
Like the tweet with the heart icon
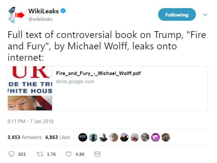coord(68,154)
